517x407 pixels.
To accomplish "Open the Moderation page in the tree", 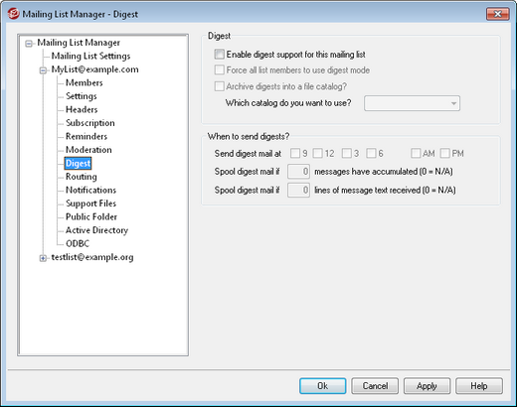I will point(88,150).
